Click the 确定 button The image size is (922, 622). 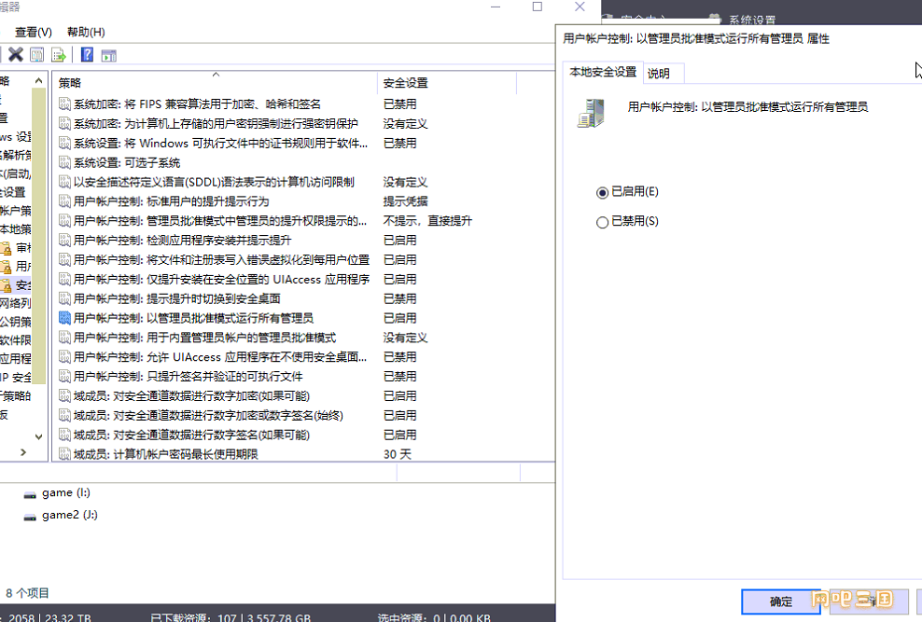[780, 601]
